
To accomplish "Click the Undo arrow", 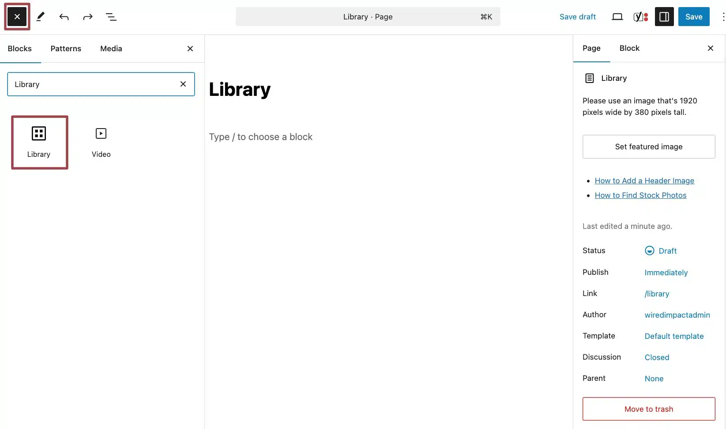I will (64, 17).
